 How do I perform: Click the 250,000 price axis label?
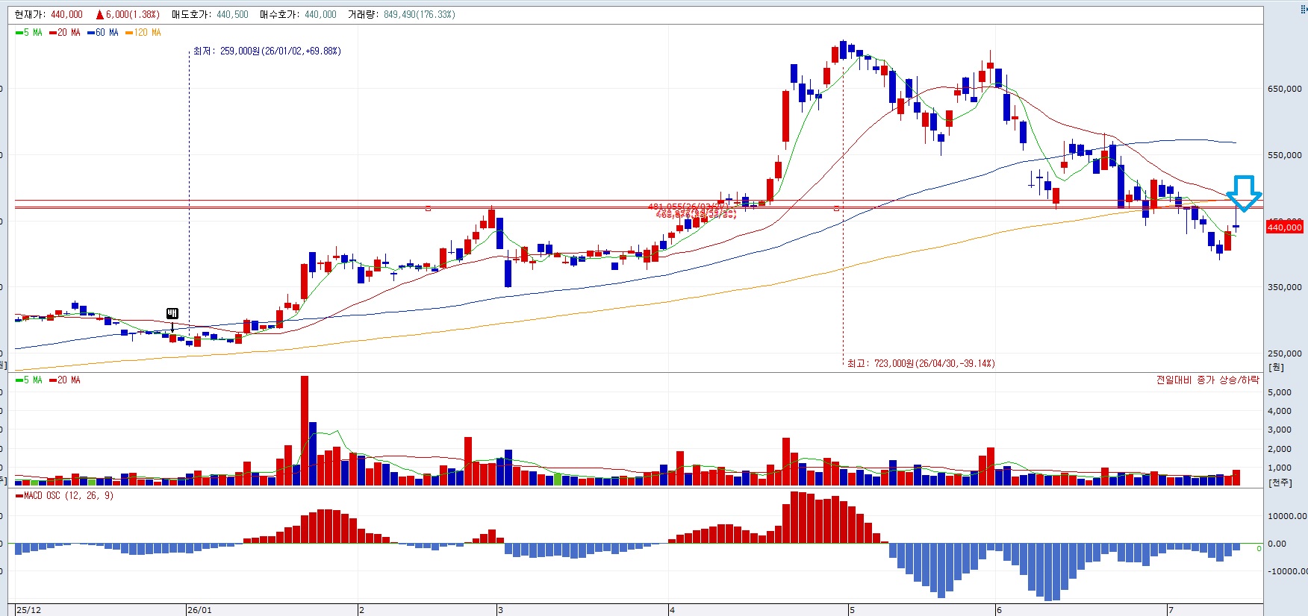point(1285,353)
